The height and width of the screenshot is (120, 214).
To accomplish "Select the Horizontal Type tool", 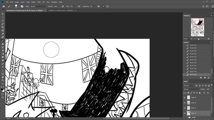I will point(3,67).
